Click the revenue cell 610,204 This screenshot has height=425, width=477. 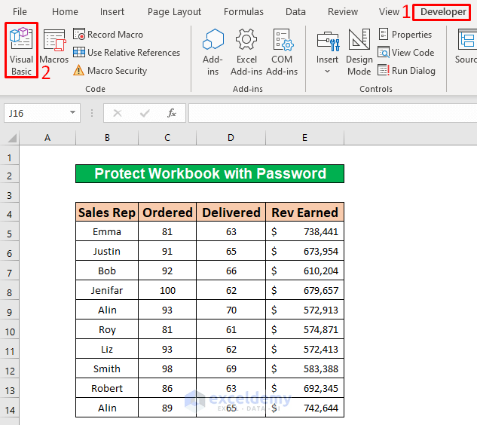[305, 271]
